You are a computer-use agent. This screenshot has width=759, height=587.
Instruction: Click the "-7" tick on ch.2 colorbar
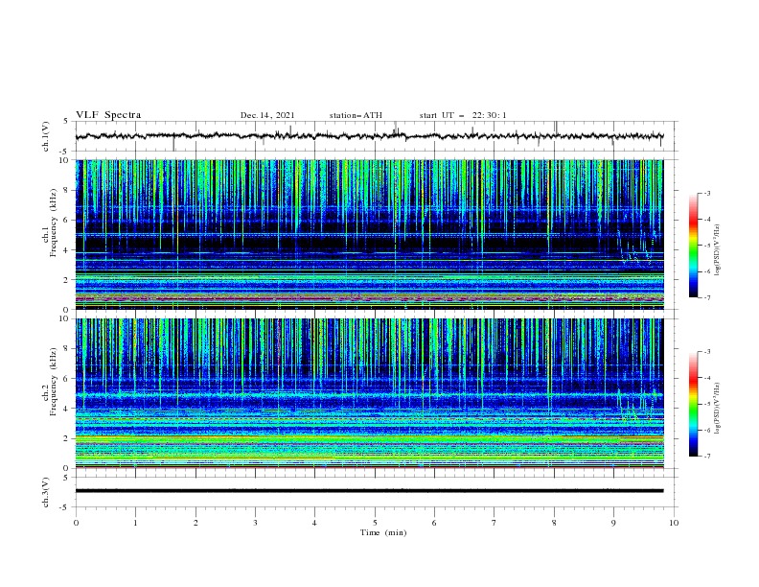click(706, 456)
